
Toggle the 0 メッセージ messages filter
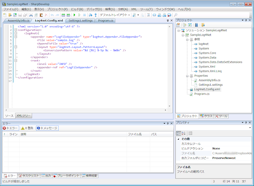[47, 128]
